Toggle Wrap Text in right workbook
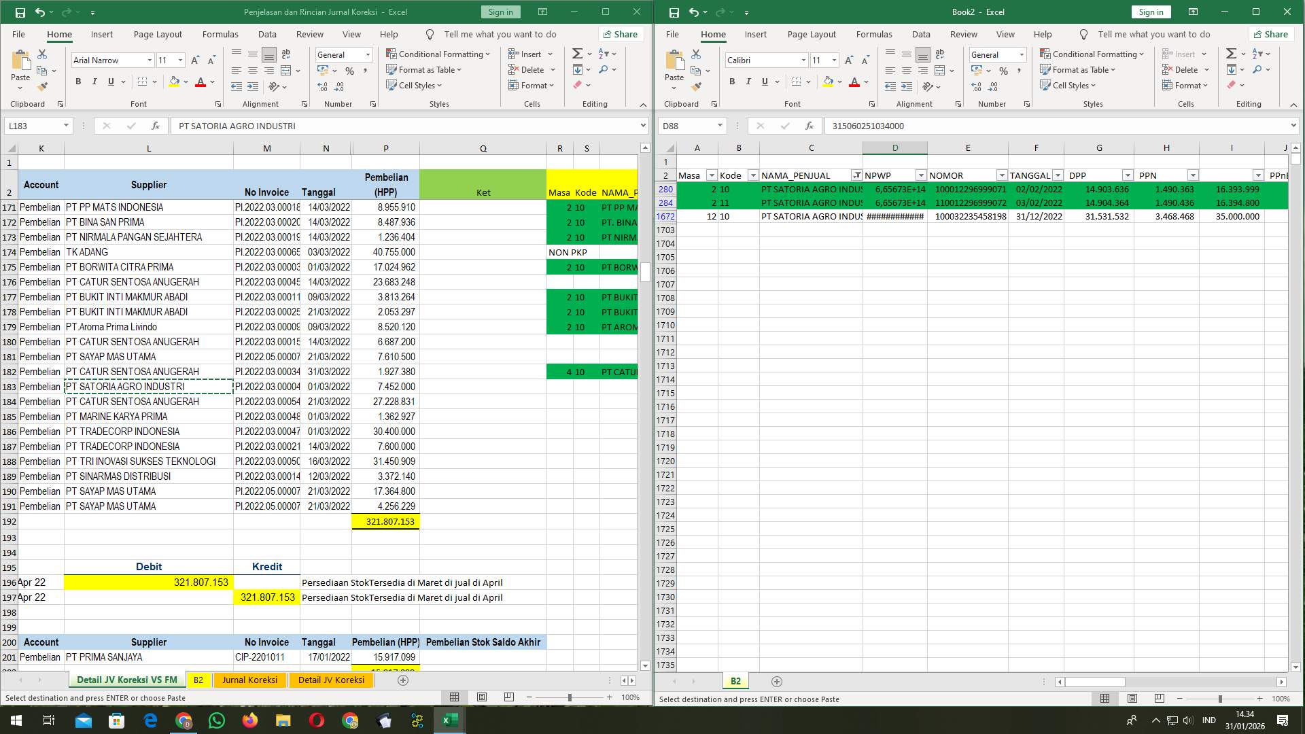The width and height of the screenshot is (1305, 734). coord(940,54)
